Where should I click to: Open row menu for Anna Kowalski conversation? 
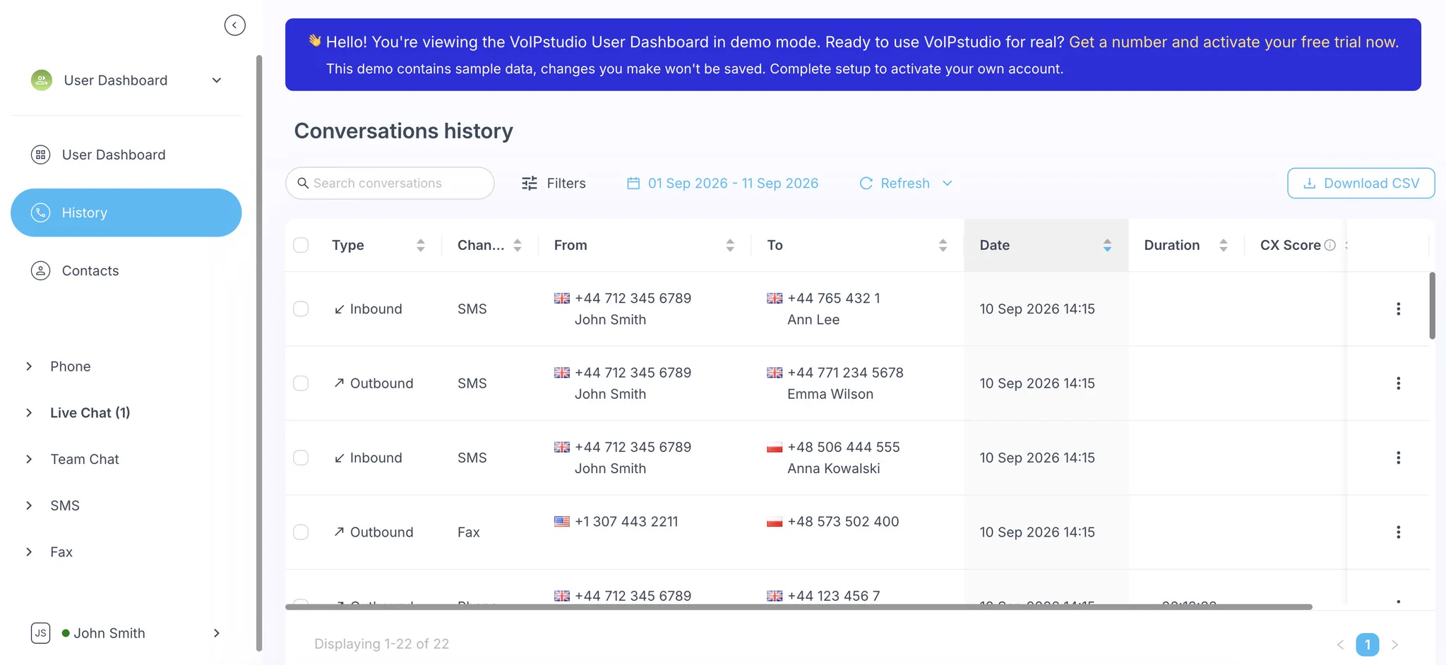pos(1398,457)
